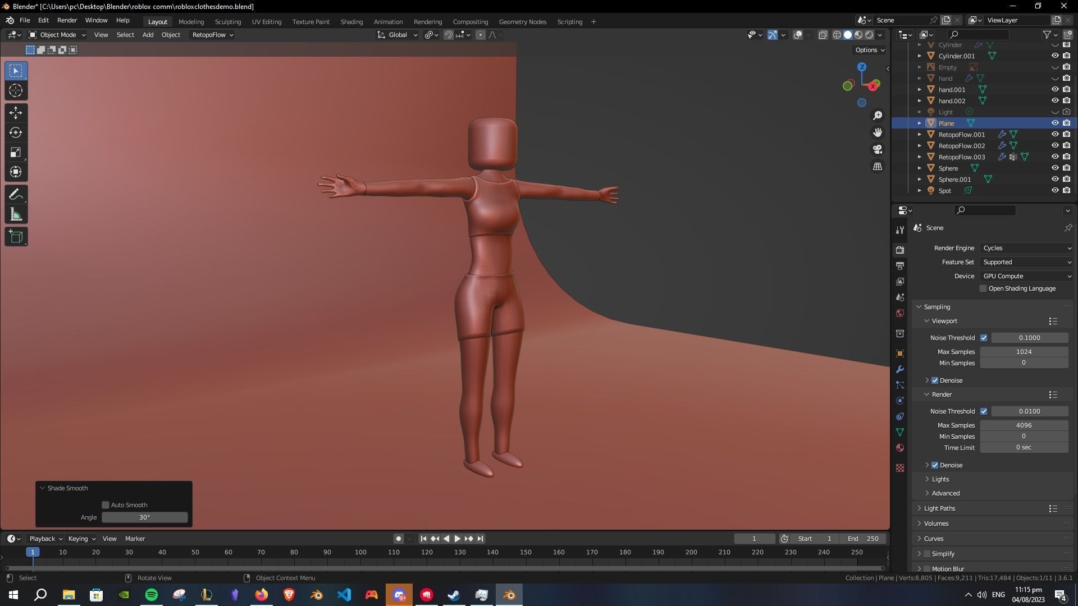
Task: Open the Device GPU Compute dropdown
Action: pyautogui.click(x=1026, y=276)
